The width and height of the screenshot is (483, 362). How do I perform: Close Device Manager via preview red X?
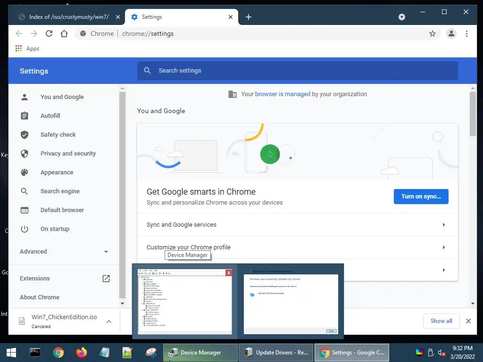[229, 273]
